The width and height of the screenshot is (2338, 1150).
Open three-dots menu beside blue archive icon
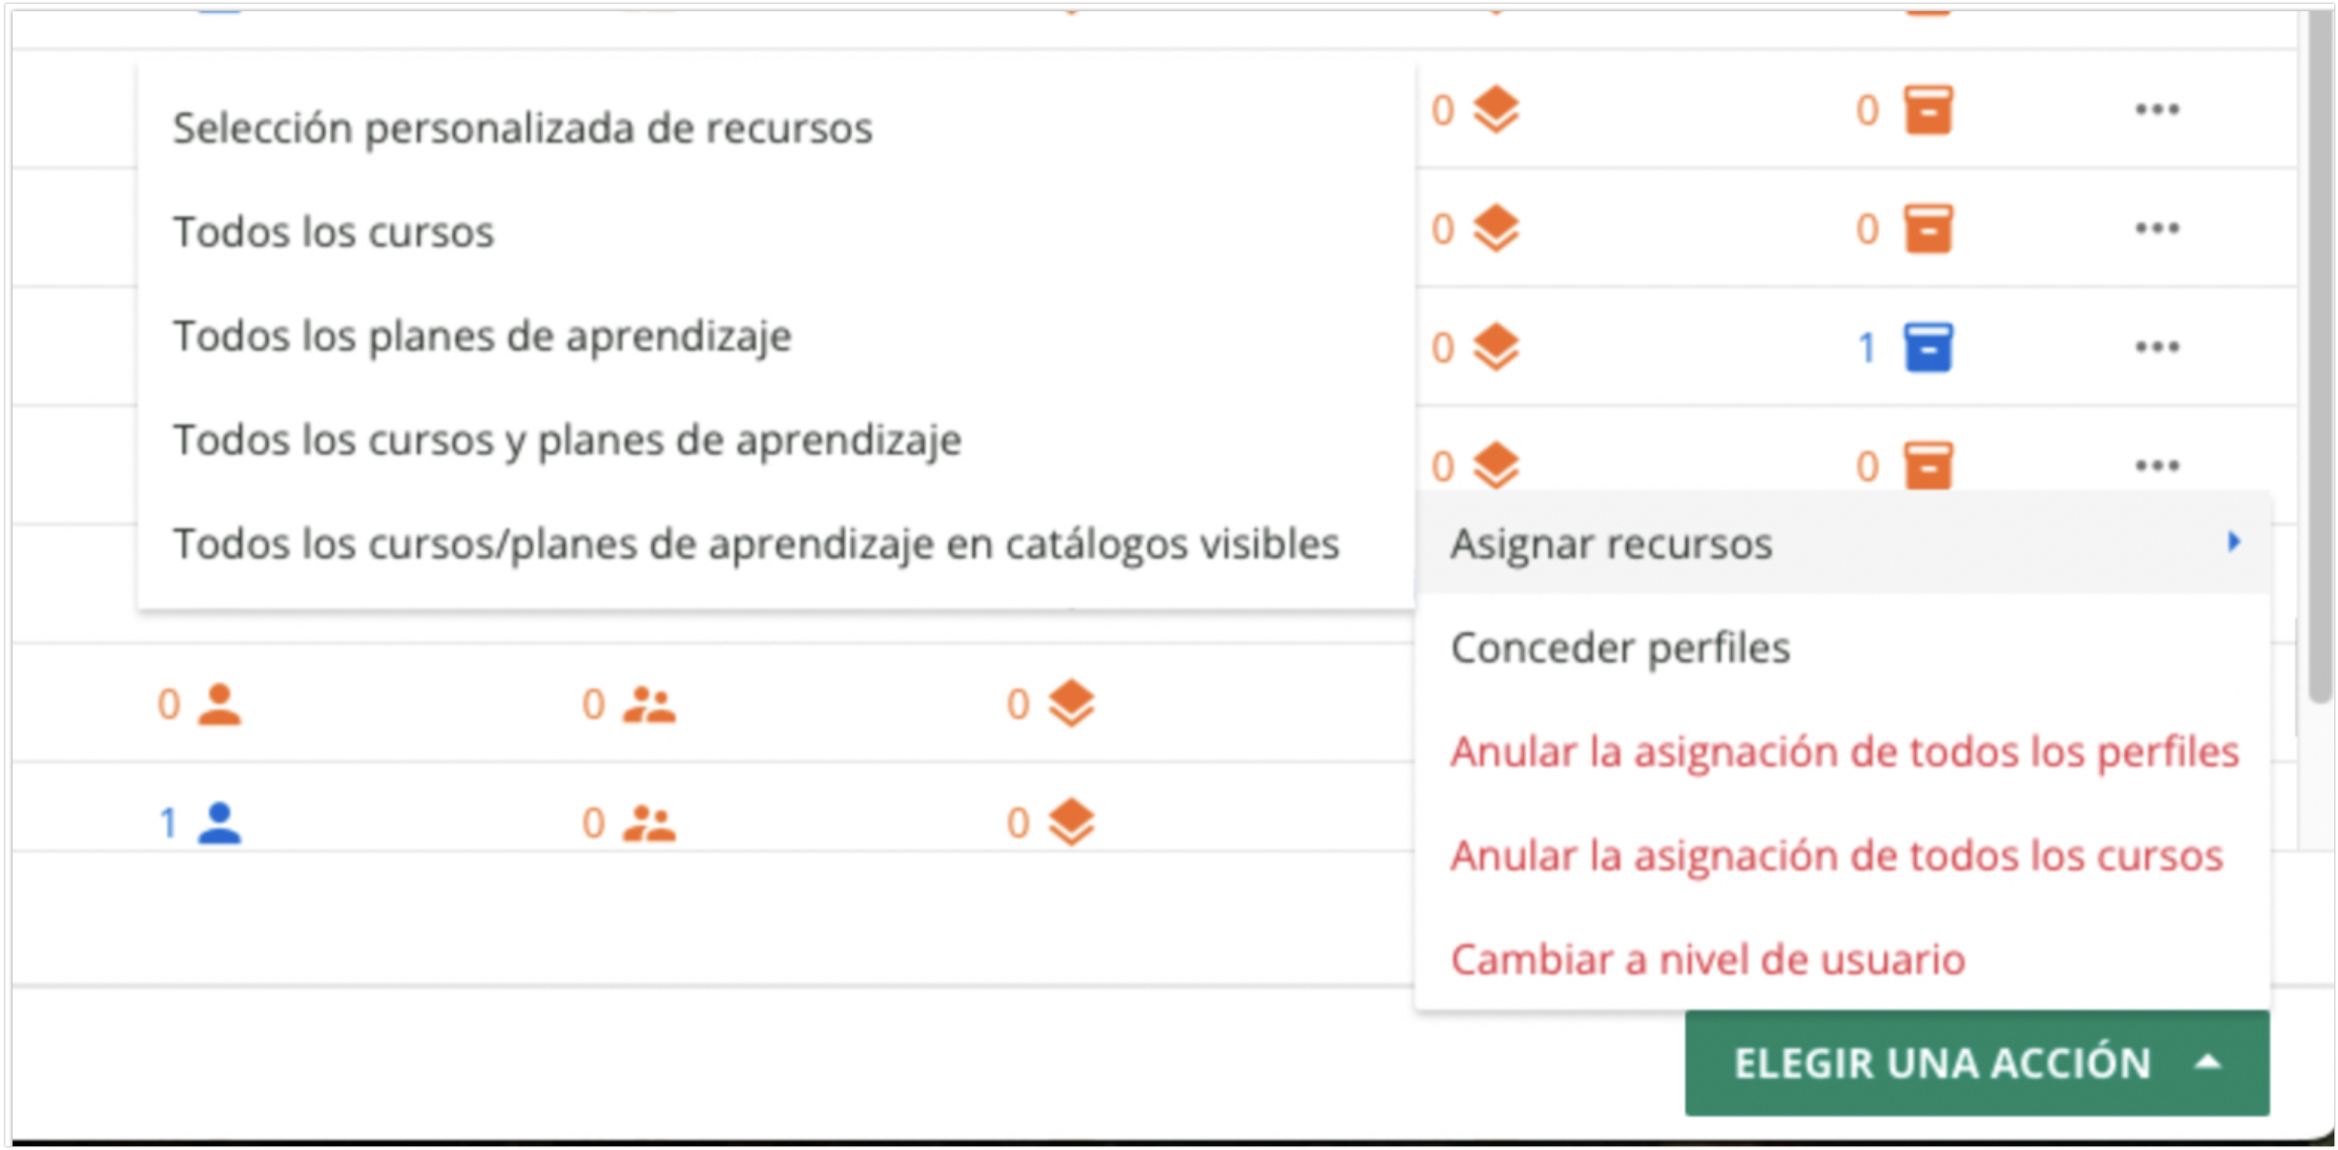(2156, 347)
